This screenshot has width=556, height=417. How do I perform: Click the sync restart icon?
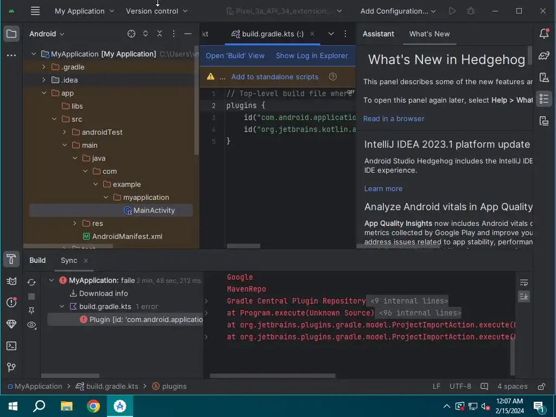31,282
